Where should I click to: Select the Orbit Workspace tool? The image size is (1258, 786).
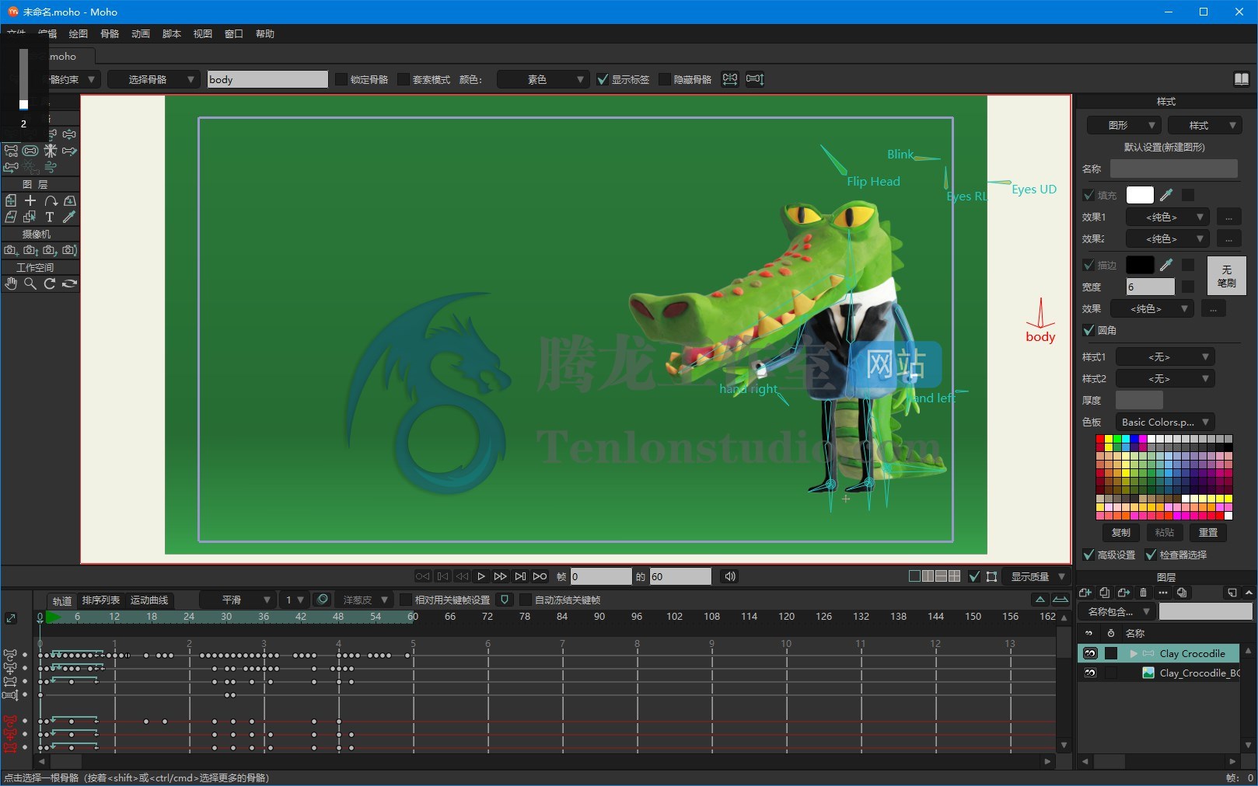click(69, 283)
